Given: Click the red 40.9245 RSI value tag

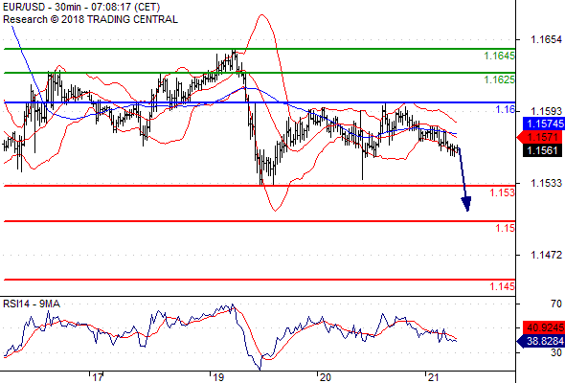Looking at the screenshot, I should tap(544, 327).
